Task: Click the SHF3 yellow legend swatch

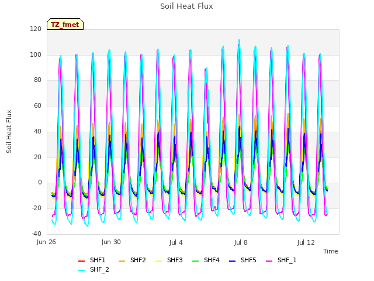Action: pyautogui.click(x=158, y=261)
